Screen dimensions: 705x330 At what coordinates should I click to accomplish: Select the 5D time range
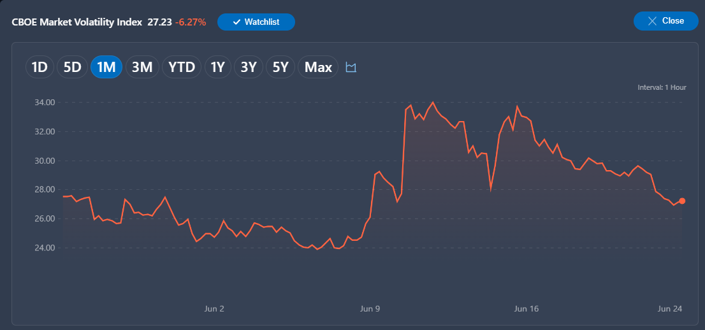[72, 67]
